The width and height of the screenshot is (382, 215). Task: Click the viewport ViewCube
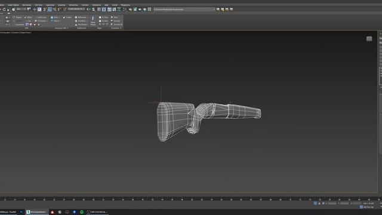point(369,39)
